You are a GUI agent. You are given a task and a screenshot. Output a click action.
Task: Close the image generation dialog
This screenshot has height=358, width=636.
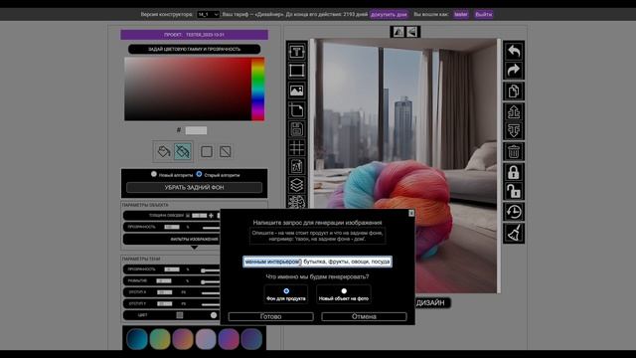coord(411,213)
